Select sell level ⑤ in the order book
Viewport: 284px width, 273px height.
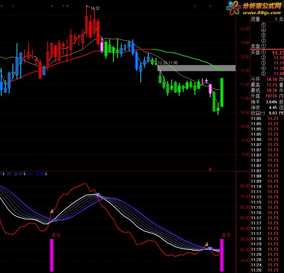pyautogui.click(x=263, y=25)
